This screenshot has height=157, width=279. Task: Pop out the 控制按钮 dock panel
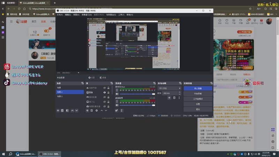pos(211,83)
